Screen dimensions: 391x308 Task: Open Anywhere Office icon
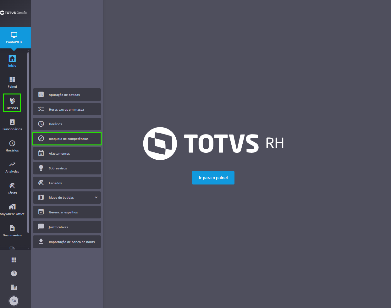click(12, 207)
